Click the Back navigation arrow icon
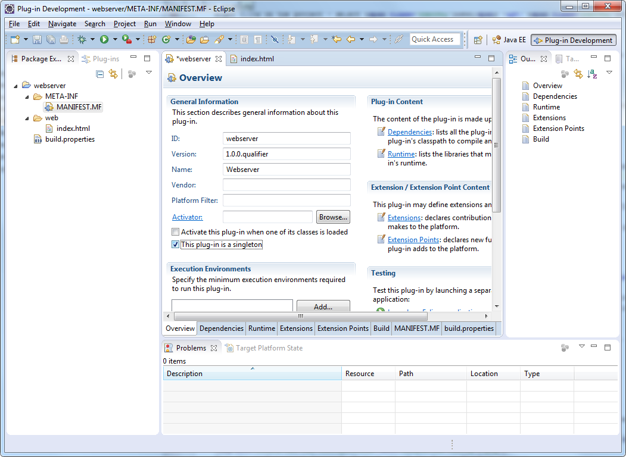This screenshot has height=457, width=626. tap(351, 39)
